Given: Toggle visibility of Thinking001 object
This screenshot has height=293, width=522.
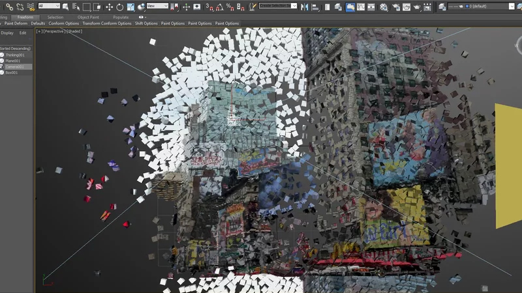Looking at the screenshot, I should click(x=2, y=55).
